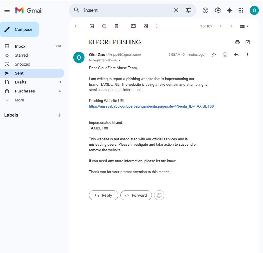Clear the search with the X icon

[176, 10]
